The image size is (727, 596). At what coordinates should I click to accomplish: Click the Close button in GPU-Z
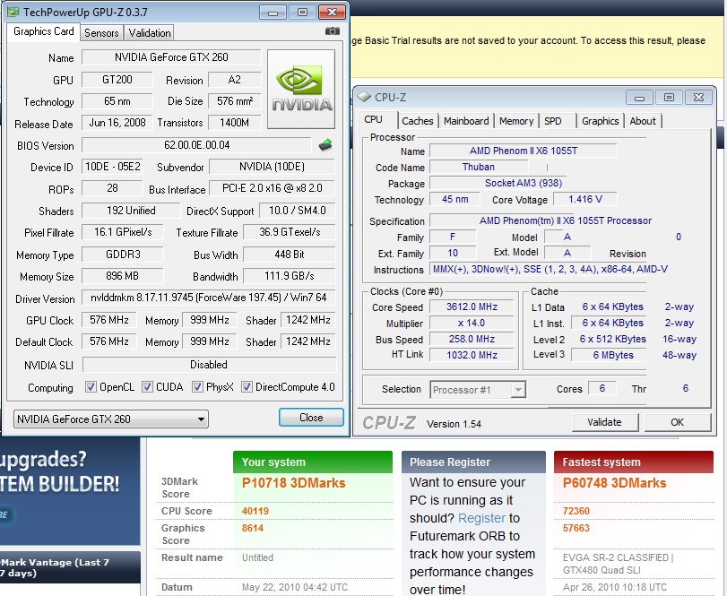pyautogui.click(x=311, y=418)
